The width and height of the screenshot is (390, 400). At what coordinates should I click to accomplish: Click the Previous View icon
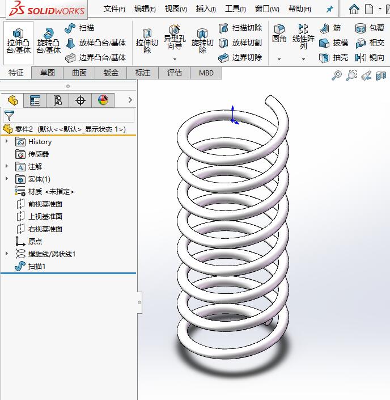366,75
